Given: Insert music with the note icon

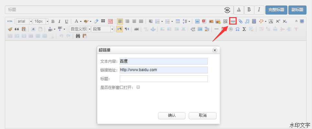Looking at the screenshot, I should [x=247, y=21].
